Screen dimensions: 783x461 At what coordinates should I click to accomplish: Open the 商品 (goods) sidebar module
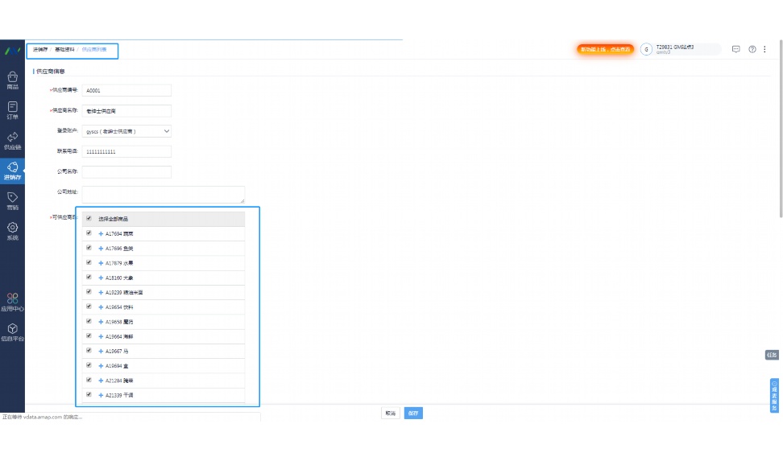coord(12,80)
